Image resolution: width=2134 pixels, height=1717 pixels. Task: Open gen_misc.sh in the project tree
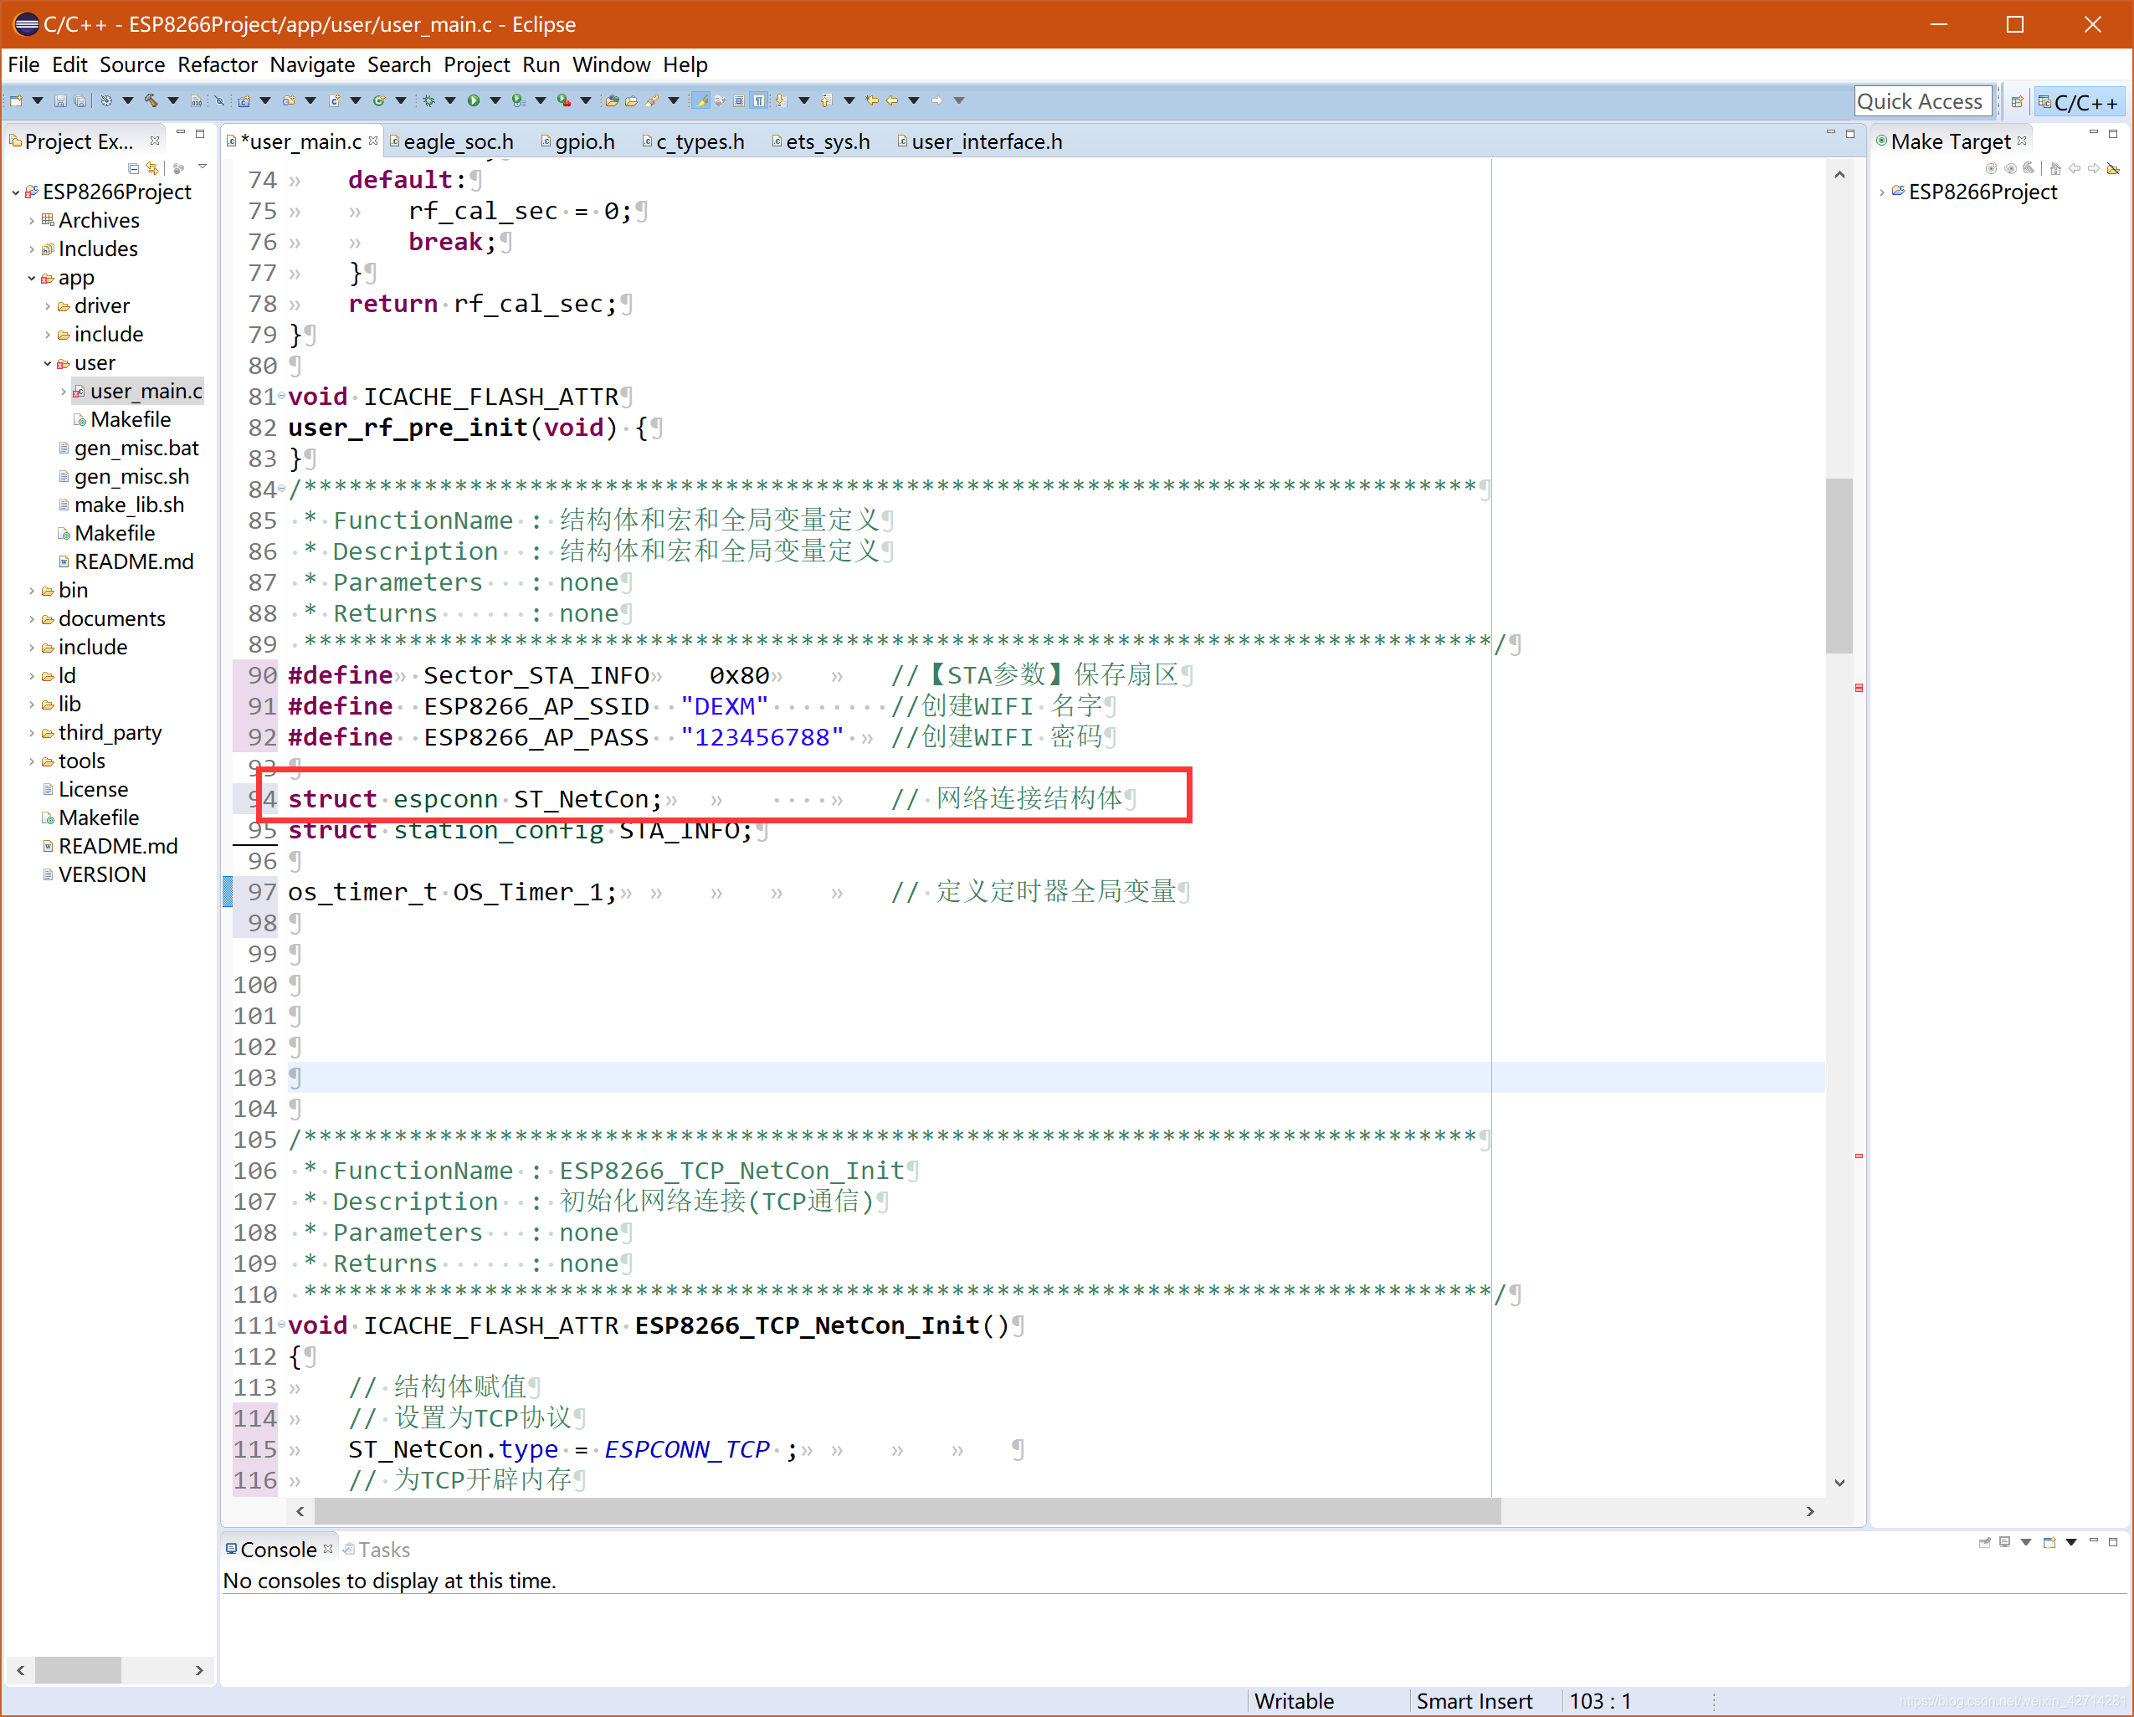[131, 476]
